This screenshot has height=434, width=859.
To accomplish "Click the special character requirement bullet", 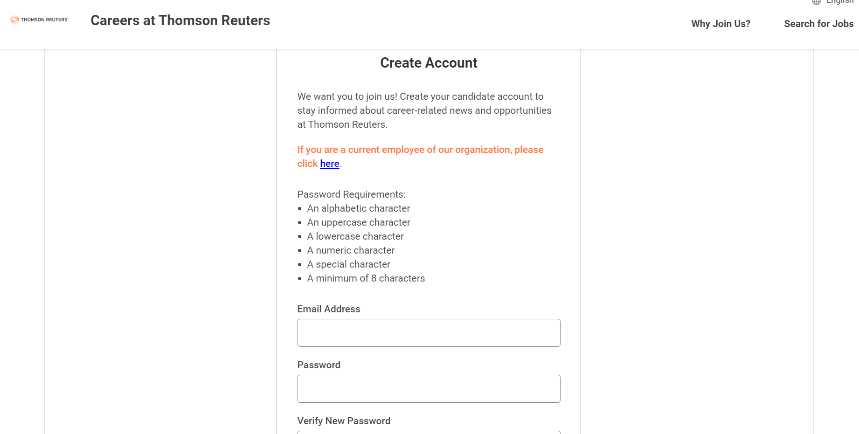I will click(349, 264).
